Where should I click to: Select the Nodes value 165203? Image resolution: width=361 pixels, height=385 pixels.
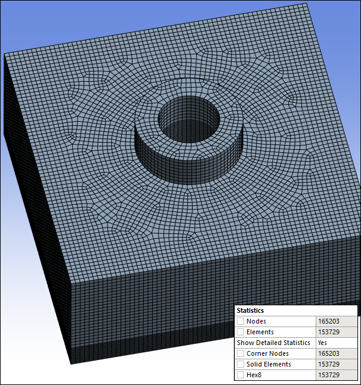coord(336,321)
